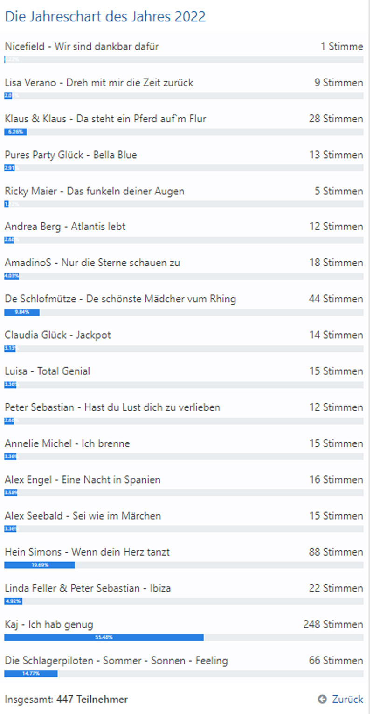The image size is (373, 714).
Task: Click Linda Feller & Peter Sebastian - Ibiza entry
Action: click(88, 588)
